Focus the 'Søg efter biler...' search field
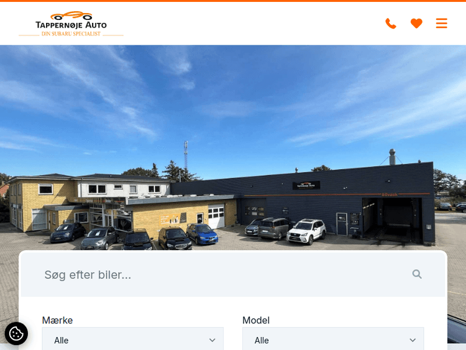Screen dimensions: 466x350 point(233,275)
